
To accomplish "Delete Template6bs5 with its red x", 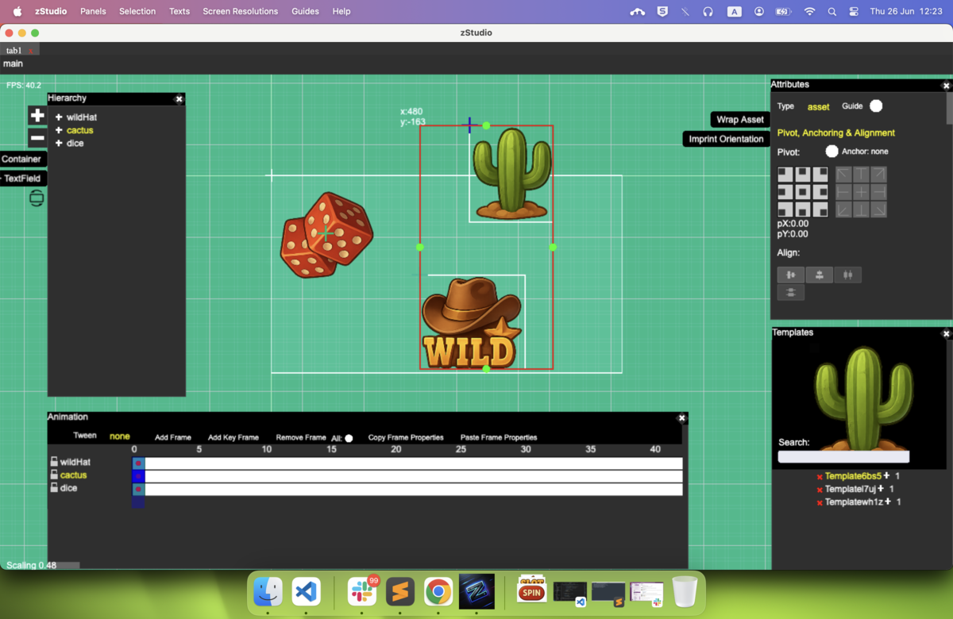I will pyautogui.click(x=820, y=477).
